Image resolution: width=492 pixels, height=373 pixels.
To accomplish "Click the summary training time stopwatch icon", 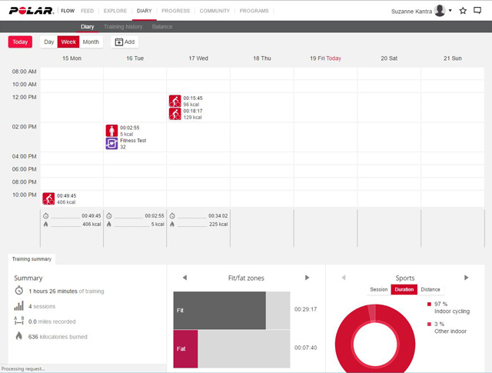I will pyautogui.click(x=19, y=290).
